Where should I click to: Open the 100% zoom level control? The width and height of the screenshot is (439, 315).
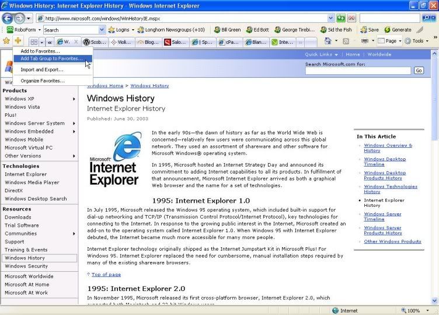(x=415, y=310)
